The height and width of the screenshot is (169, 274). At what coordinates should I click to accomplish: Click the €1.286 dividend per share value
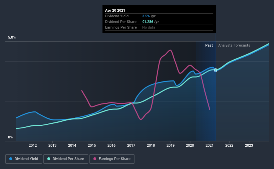(x=148, y=22)
